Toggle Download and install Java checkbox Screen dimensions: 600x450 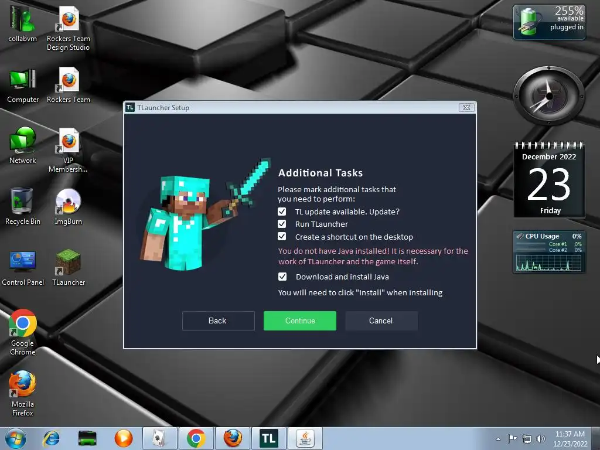282,277
